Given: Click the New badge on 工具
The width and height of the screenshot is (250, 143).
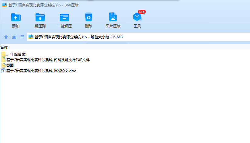Looking at the screenshot, I should coord(142,12).
